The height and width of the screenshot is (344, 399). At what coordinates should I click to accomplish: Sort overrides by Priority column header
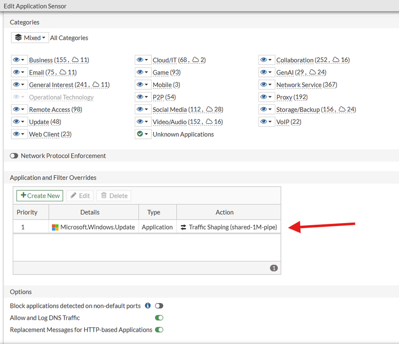click(x=31, y=212)
